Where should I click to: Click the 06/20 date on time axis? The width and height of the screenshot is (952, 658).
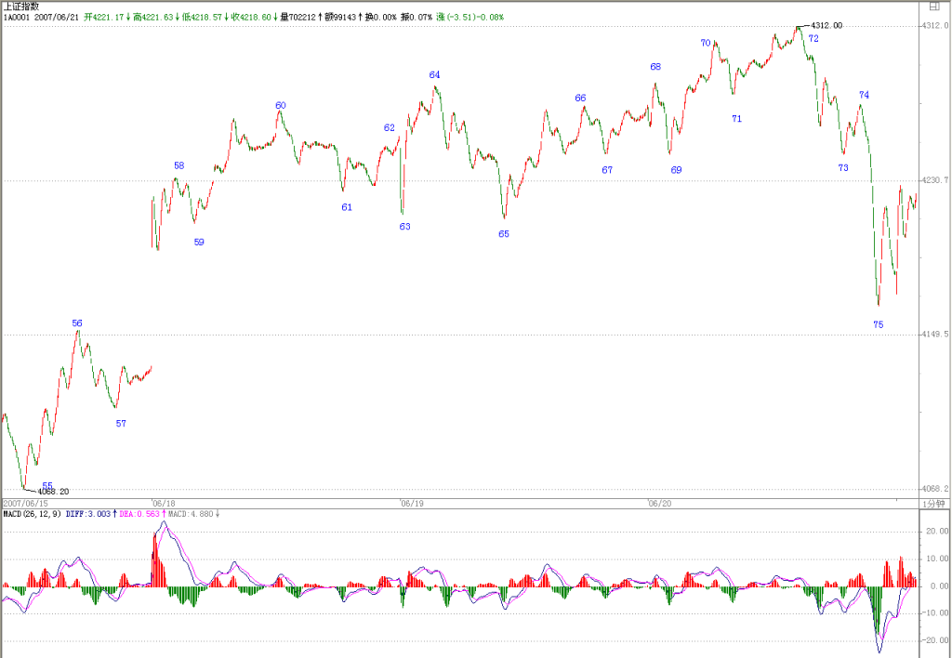(660, 504)
